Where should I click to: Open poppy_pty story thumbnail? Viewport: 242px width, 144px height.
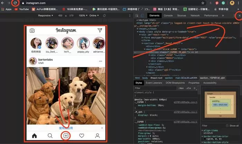[x=83, y=43]
